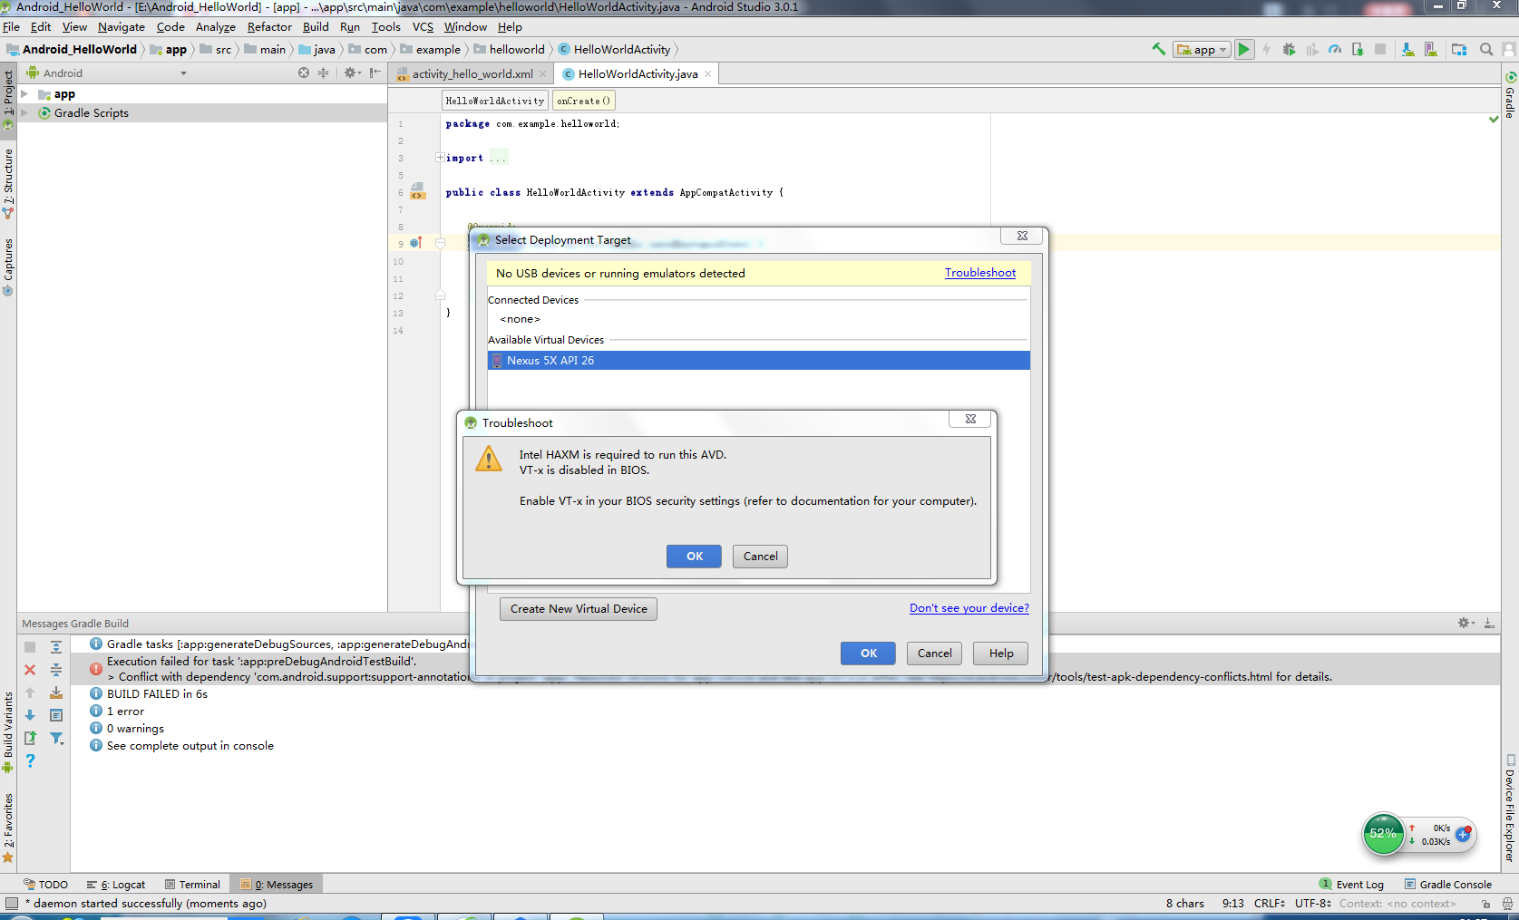Click the tool windows toggle icon in status bar
The width and height of the screenshot is (1519, 920).
tap(12, 903)
